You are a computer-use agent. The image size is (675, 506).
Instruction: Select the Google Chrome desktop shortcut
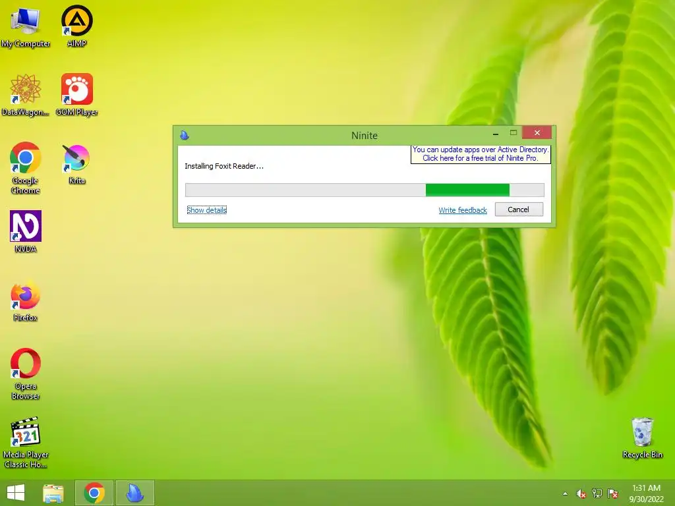(x=26, y=168)
